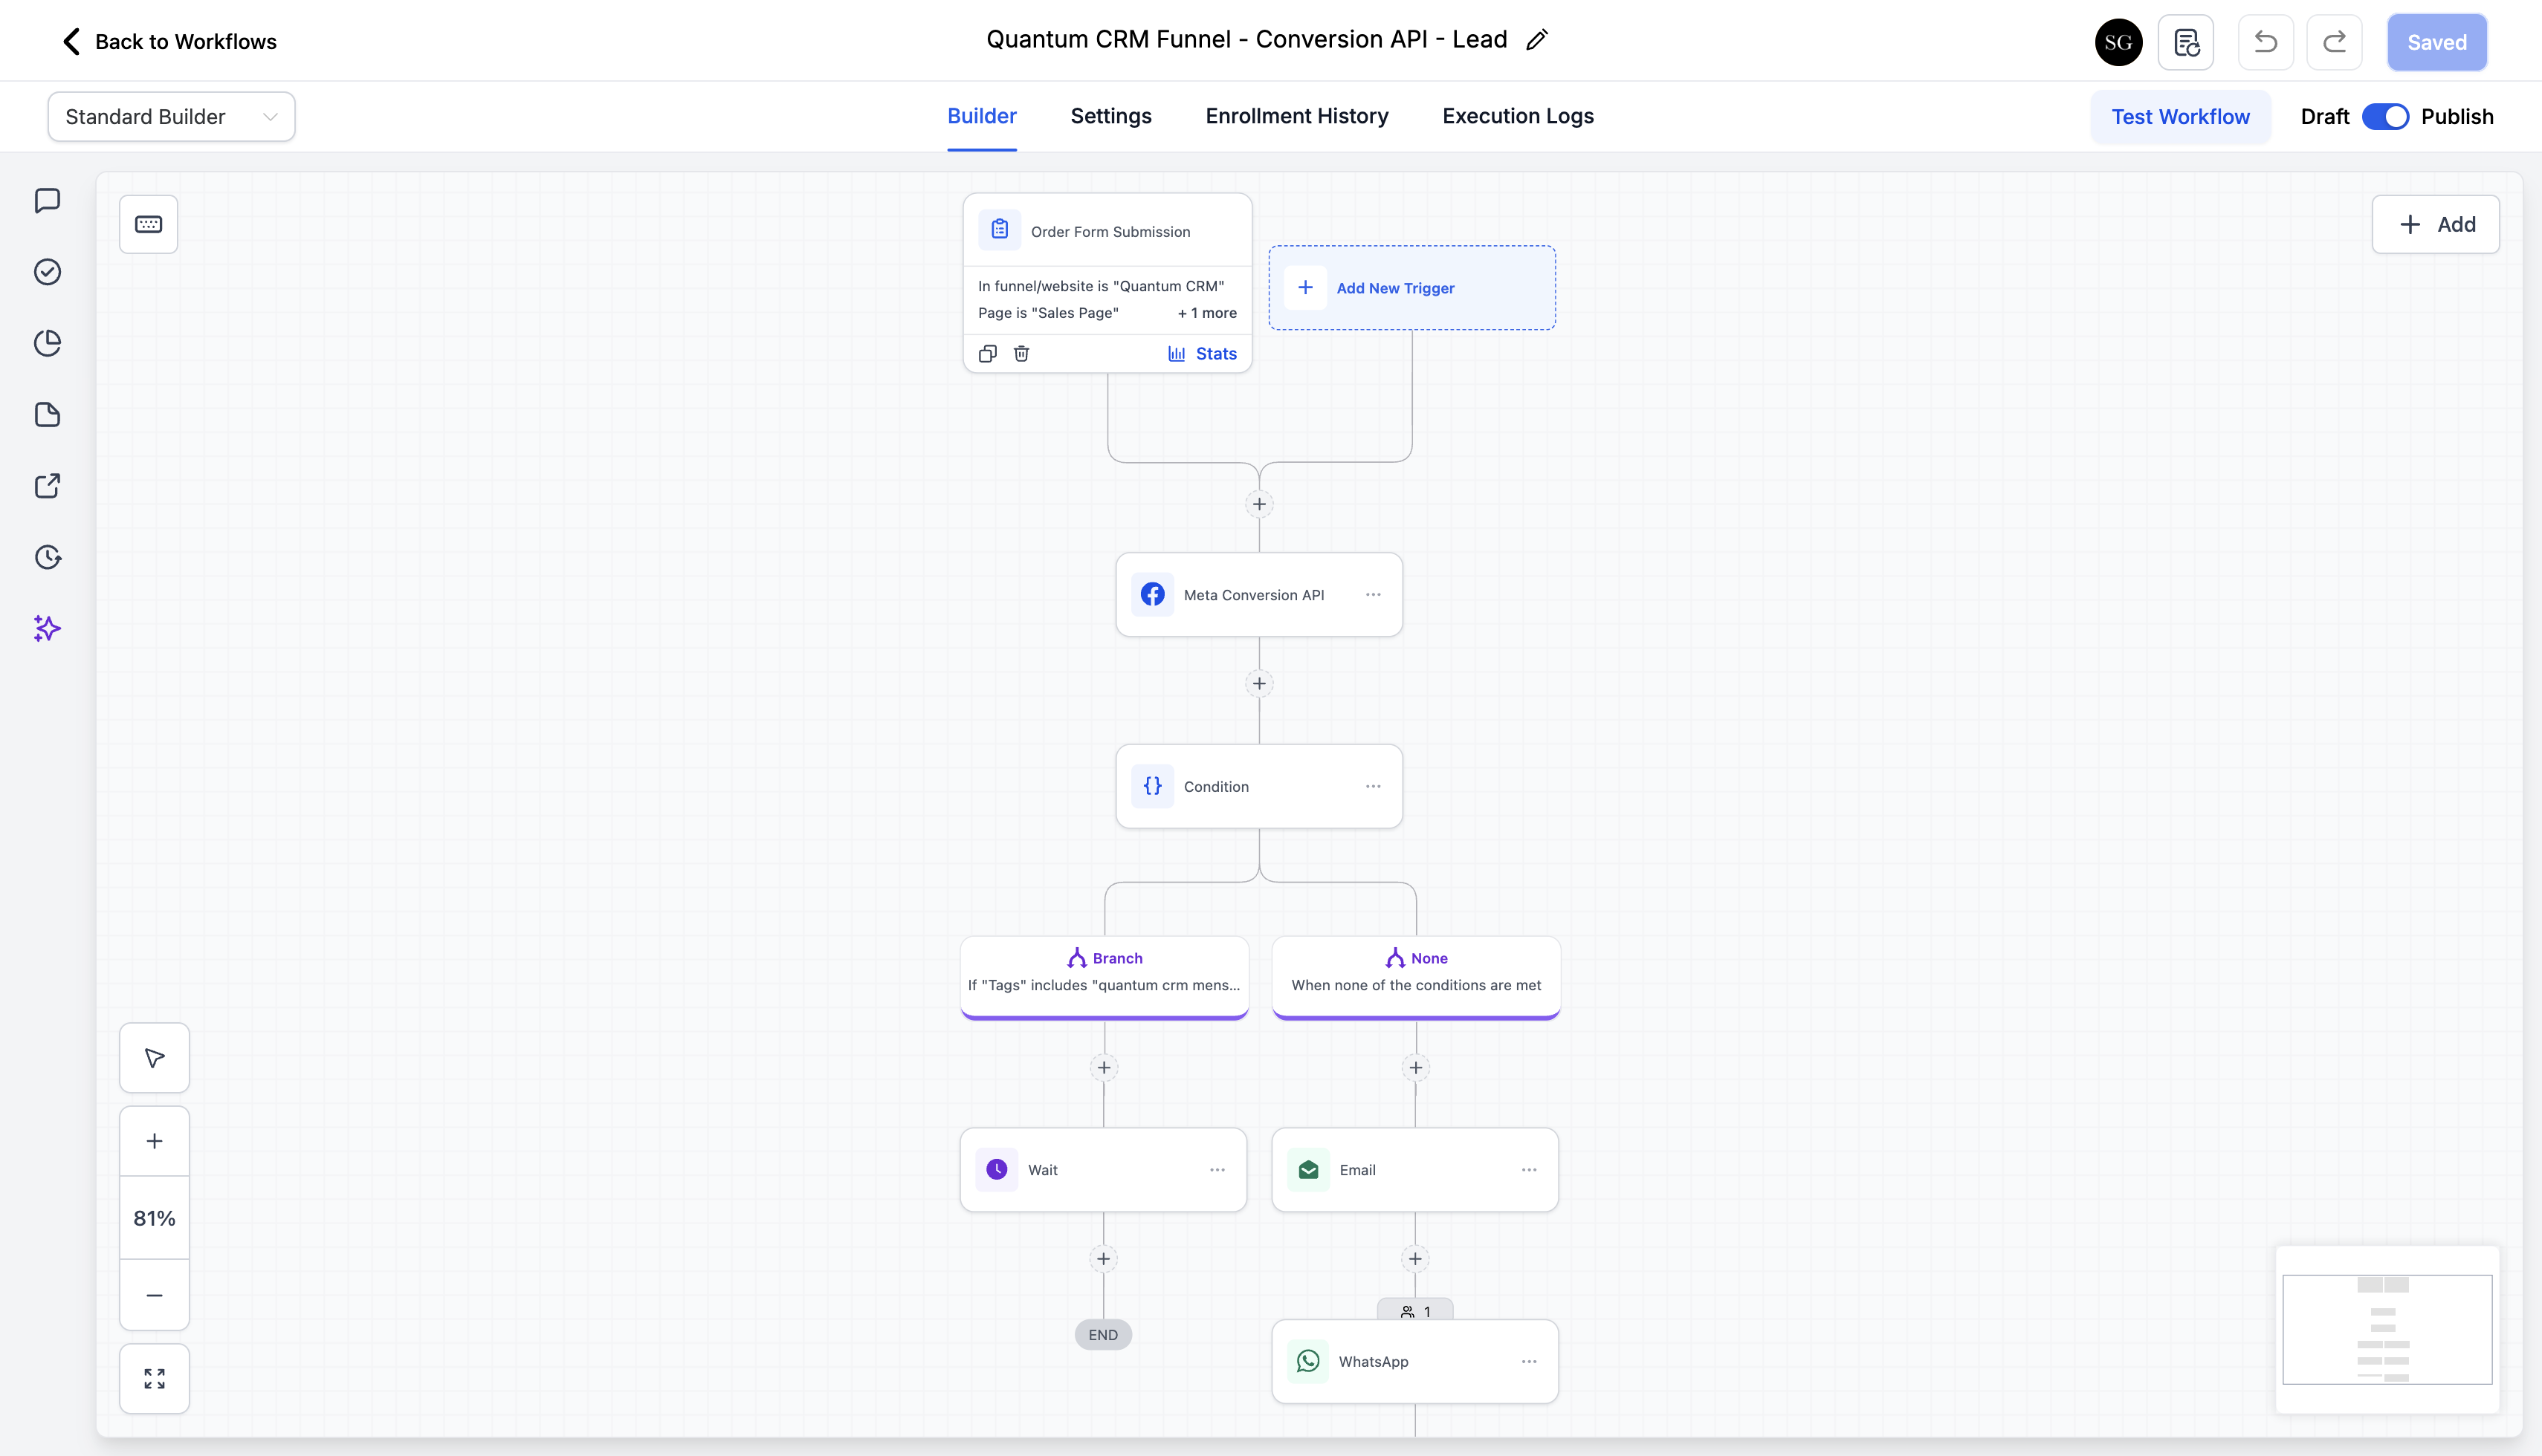
Task: Switch to the Enrollment History tab
Action: 1296,116
